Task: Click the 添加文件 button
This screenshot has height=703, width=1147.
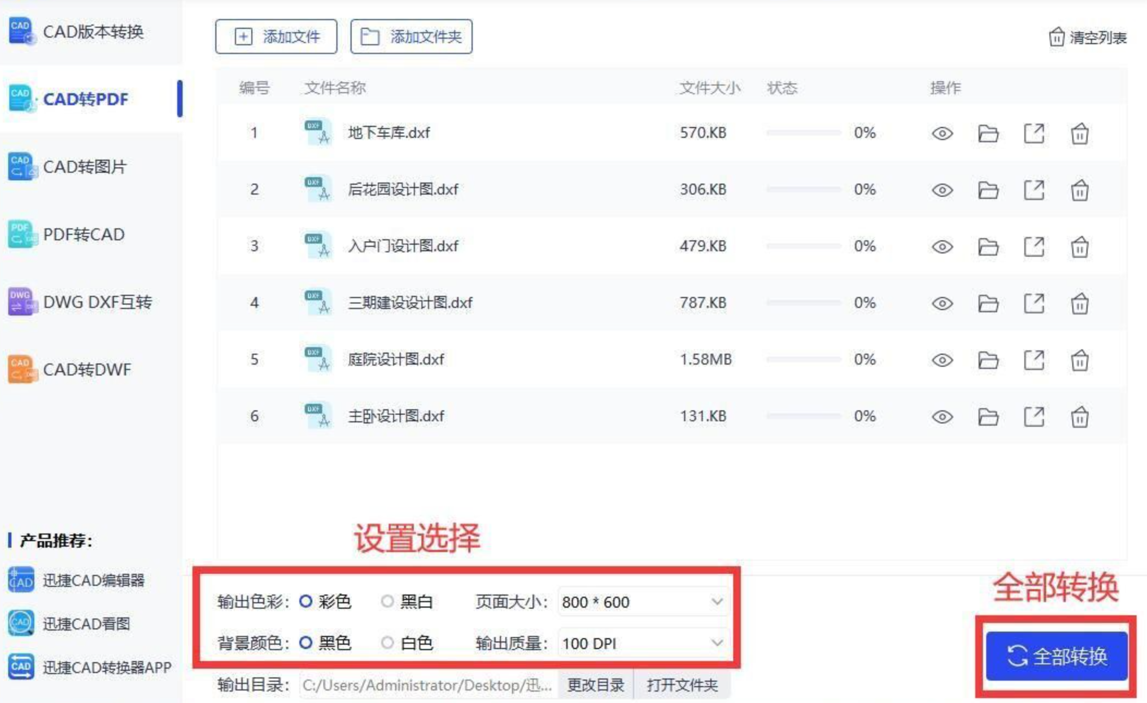Action: click(276, 37)
